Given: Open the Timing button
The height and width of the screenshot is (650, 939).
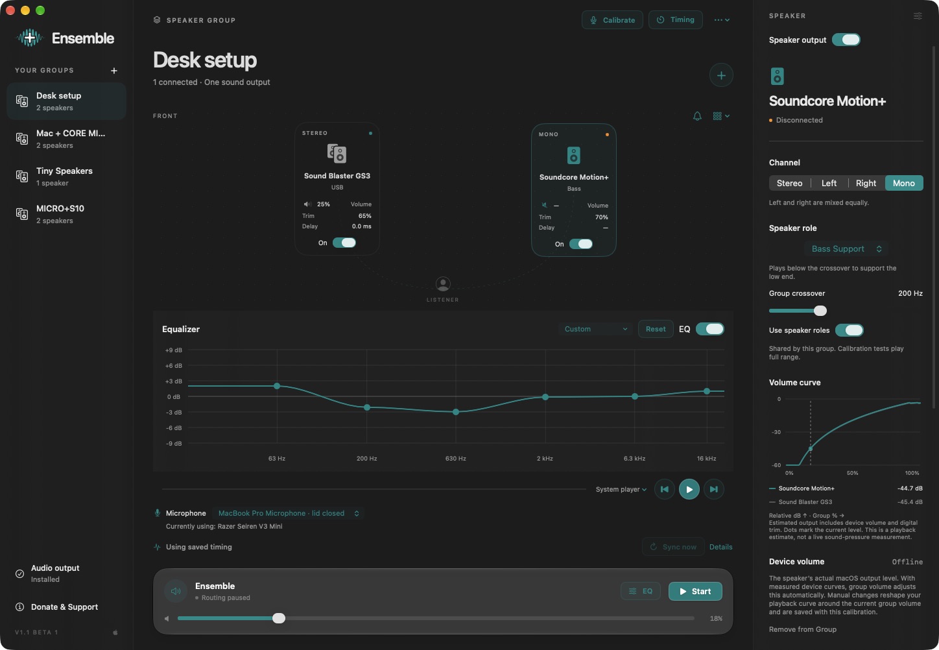Looking at the screenshot, I should pyautogui.click(x=675, y=20).
